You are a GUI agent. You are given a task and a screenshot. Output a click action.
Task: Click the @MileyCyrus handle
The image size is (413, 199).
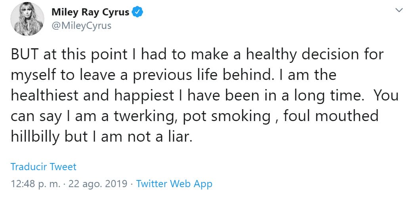81,26
